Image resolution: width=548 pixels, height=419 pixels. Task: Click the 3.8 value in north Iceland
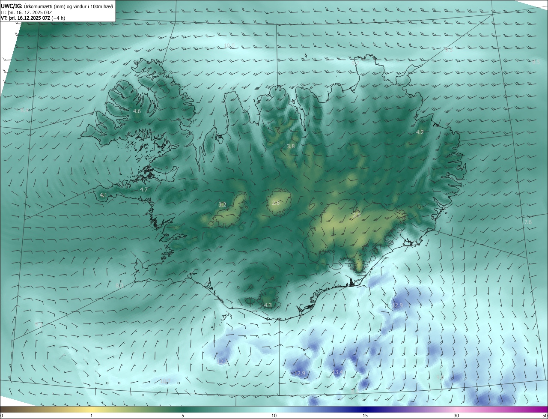pyautogui.click(x=291, y=146)
